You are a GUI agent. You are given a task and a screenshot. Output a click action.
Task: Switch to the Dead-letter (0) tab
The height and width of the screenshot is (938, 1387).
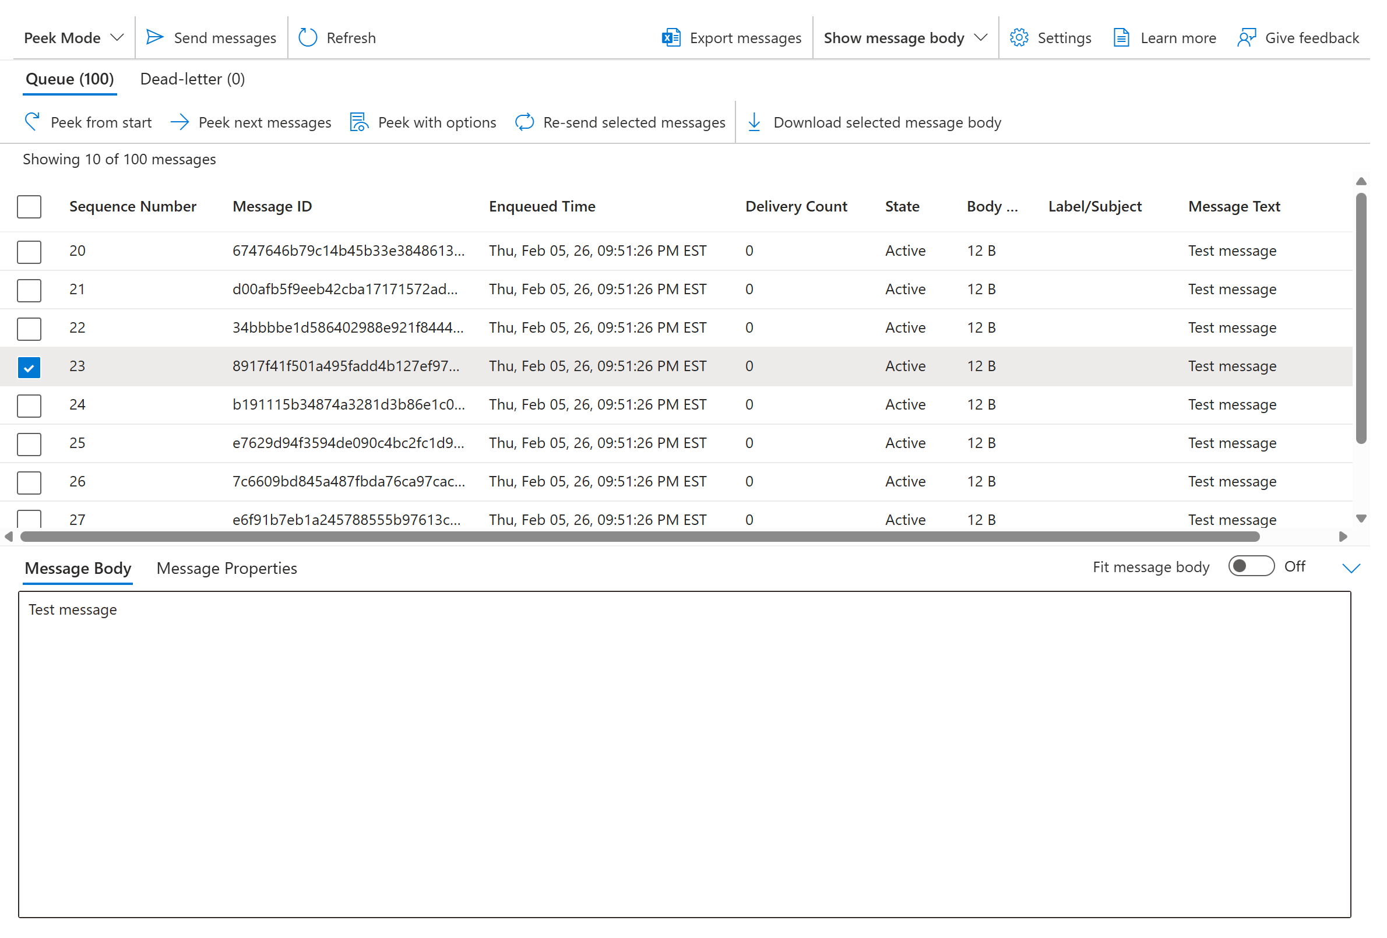pyautogui.click(x=192, y=79)
